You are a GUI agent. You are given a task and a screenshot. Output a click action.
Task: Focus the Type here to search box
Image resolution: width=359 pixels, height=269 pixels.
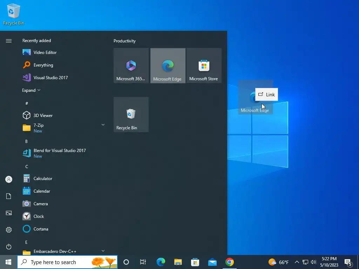point(67,262)
